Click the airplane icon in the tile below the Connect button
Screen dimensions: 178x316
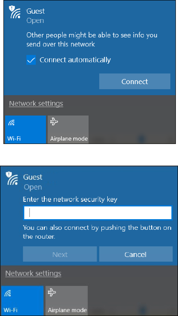pos(54,121)
